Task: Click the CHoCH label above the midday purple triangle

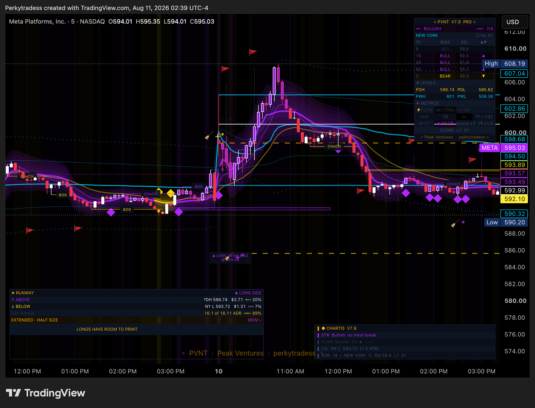Action: pos(334,146)
